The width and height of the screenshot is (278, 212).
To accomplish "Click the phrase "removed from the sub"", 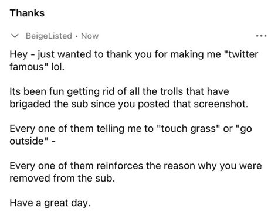I will click(62, 178).
